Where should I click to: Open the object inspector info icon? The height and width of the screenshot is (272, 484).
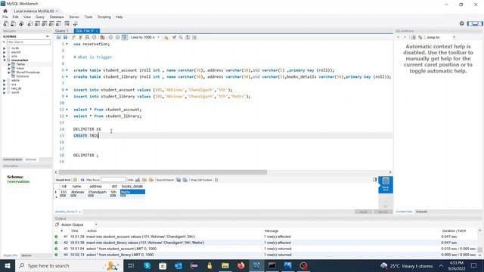pyautogui.click(x=21, y=23)
